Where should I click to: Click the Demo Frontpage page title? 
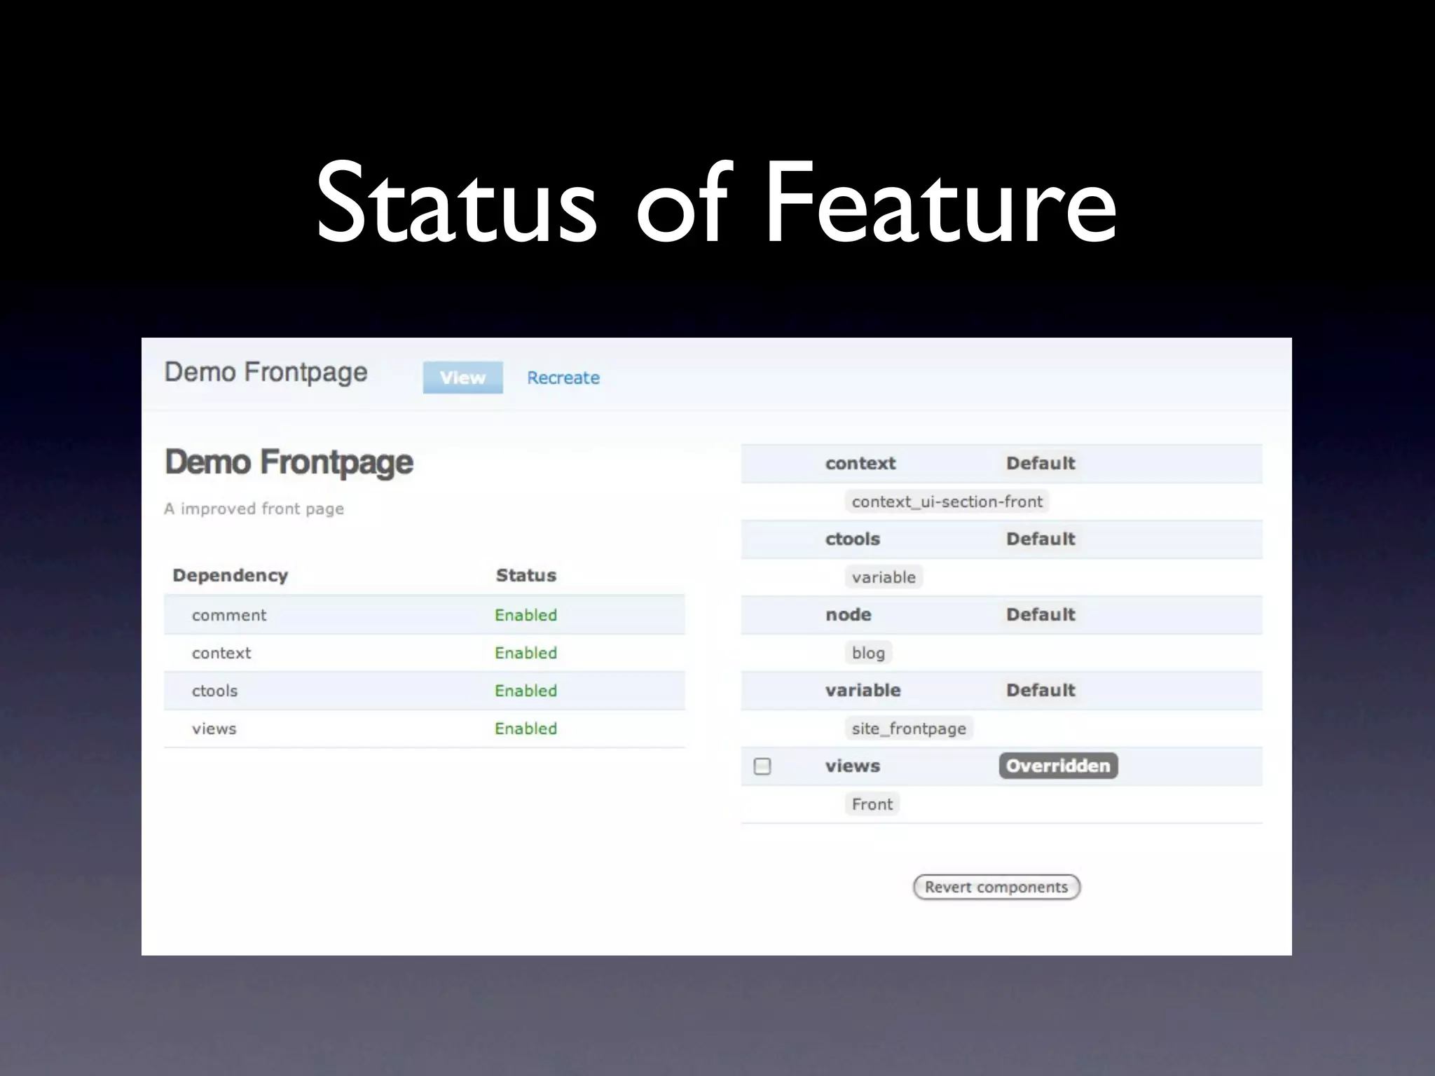(266, 373)
